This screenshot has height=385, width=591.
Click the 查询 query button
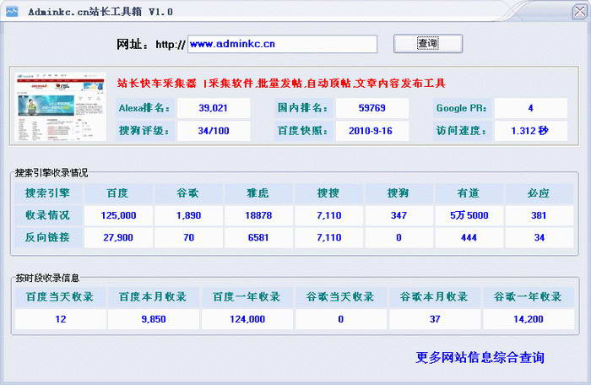pyautogui.click(x=428, y=44)
